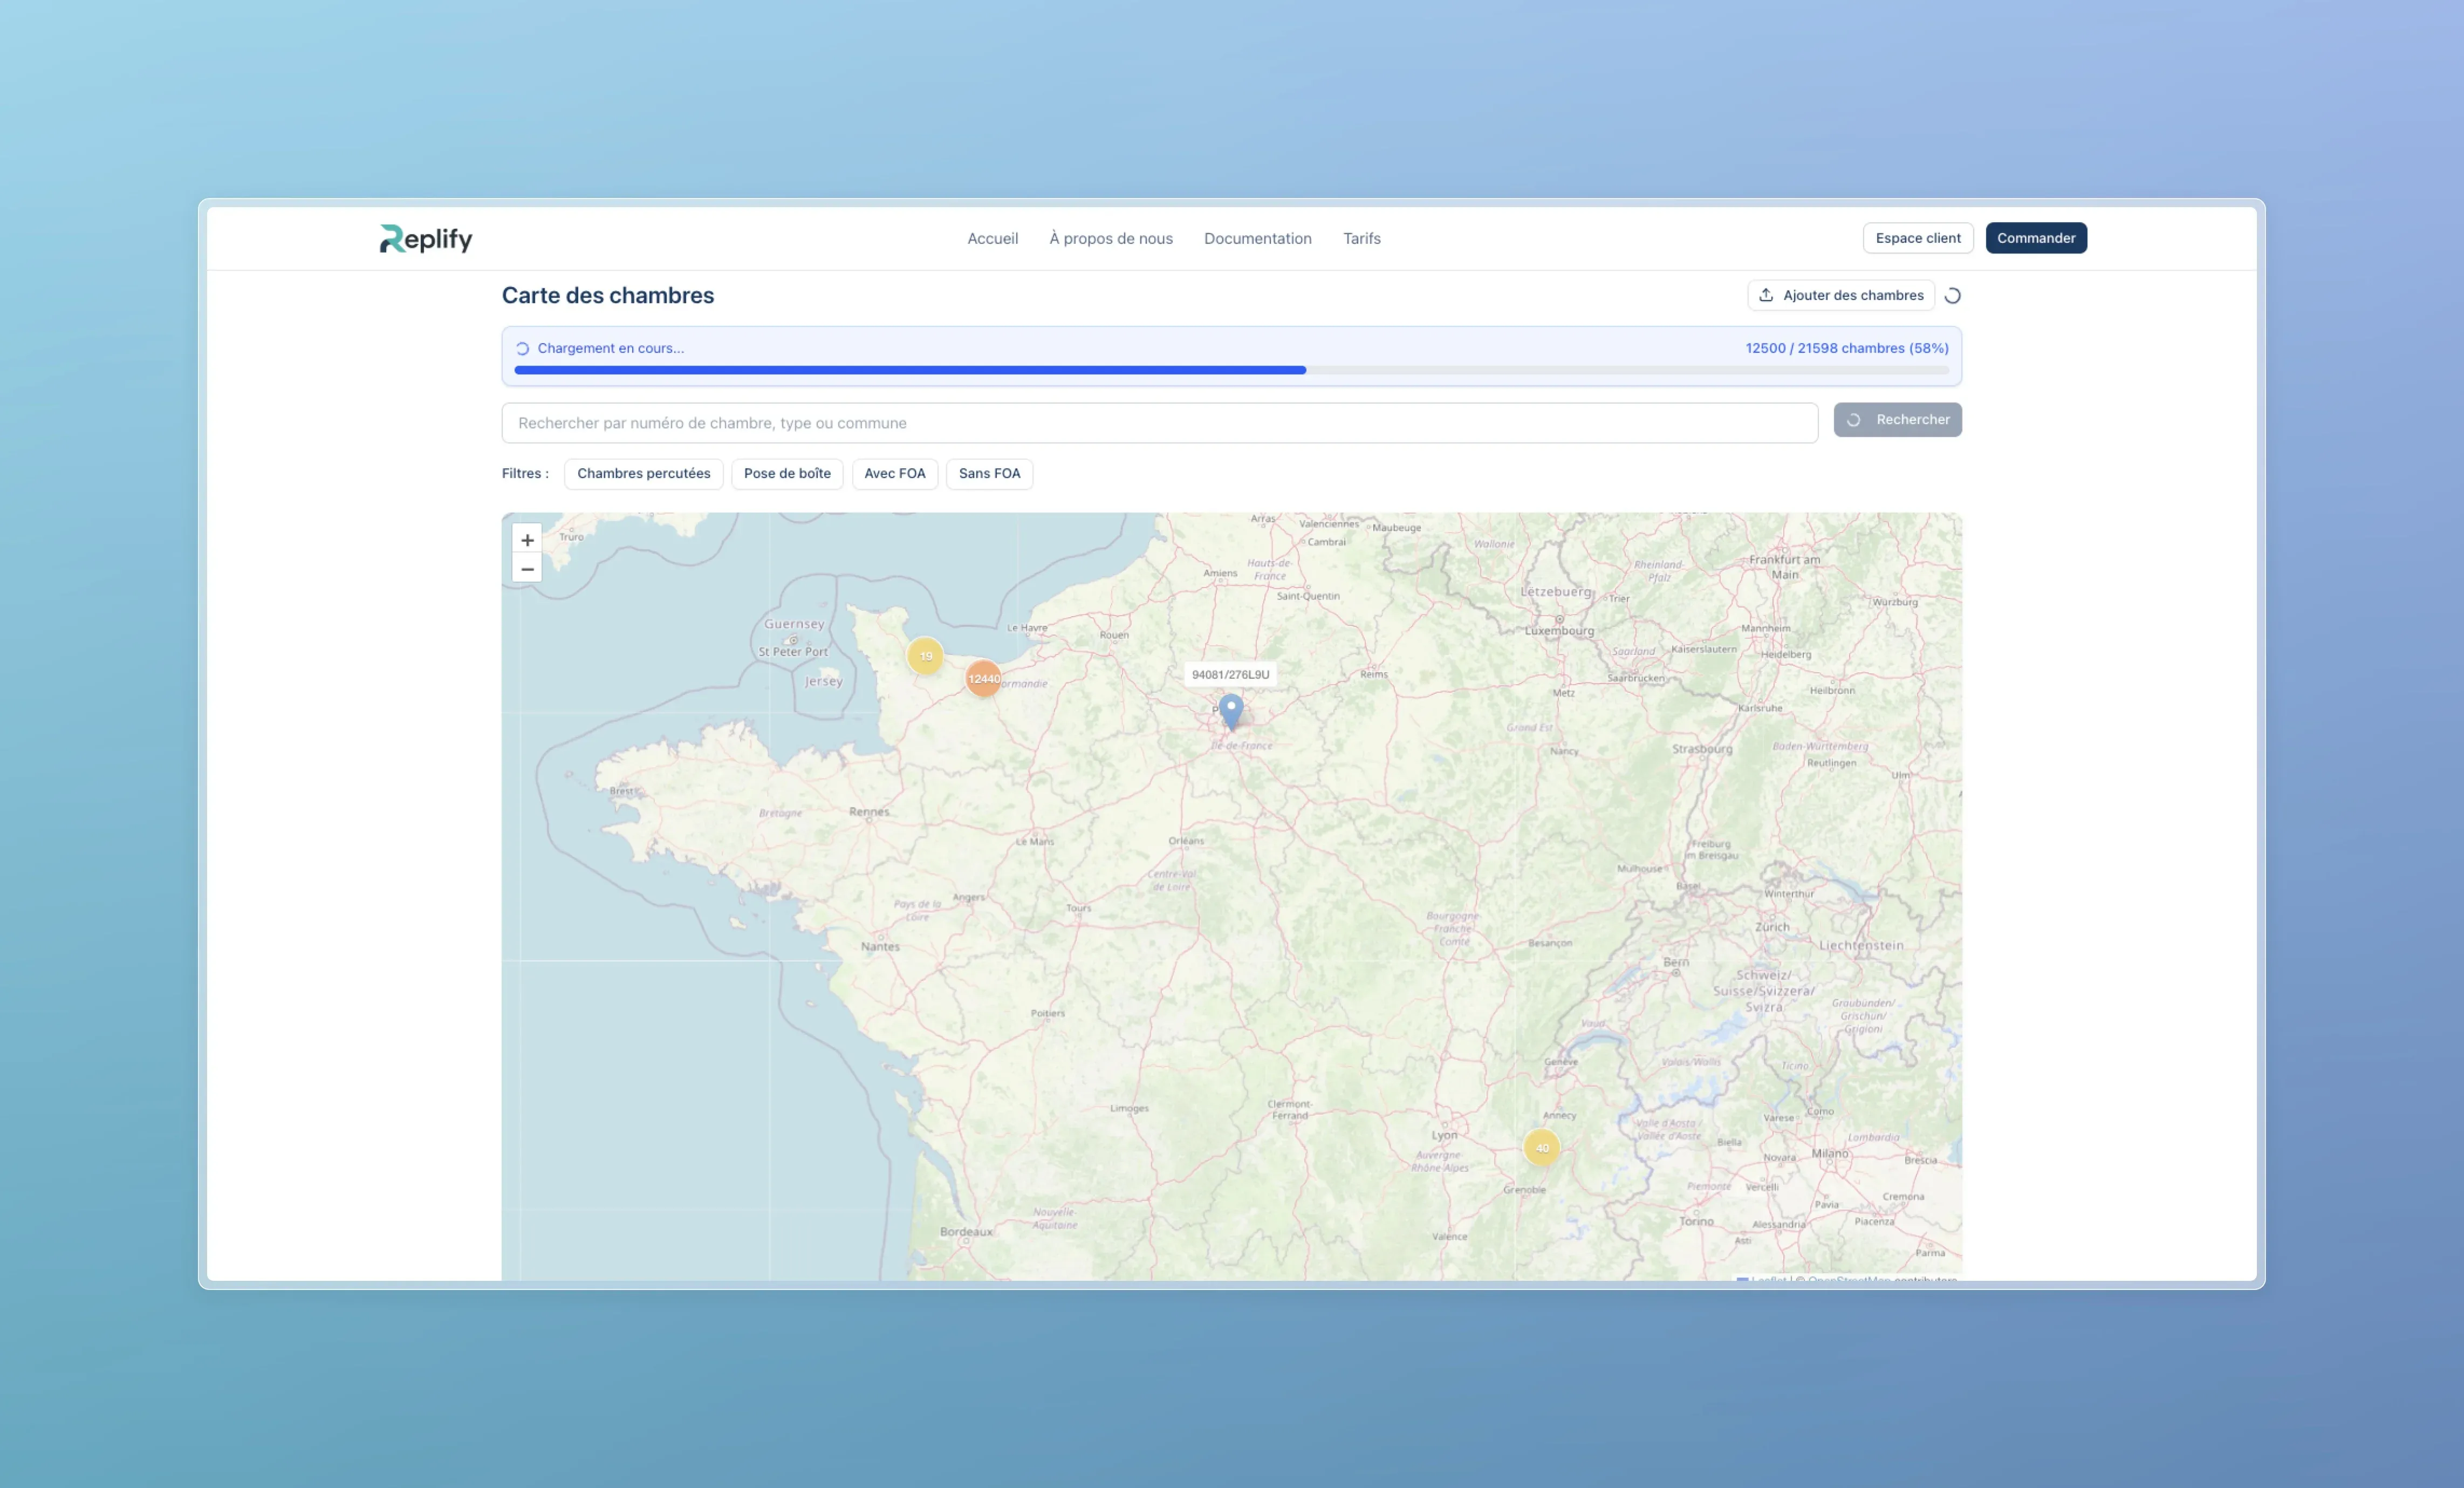The width and height of the screenshot is (2464, 1488).
Task: Toggle the Pose de boîte filter
Action: (787, 474)
